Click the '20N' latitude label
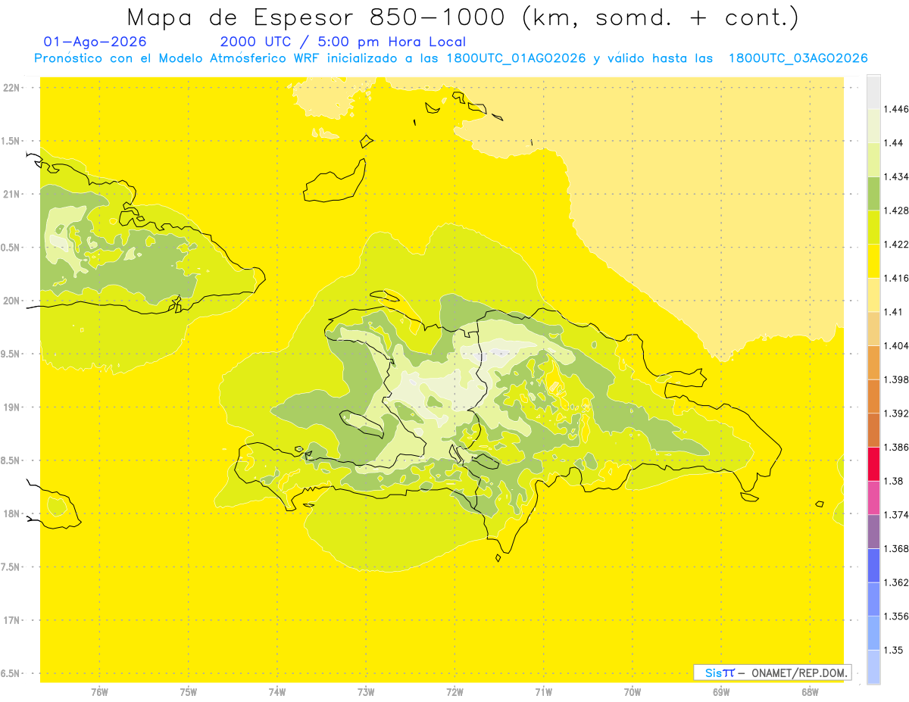 (x=11, y=301)
